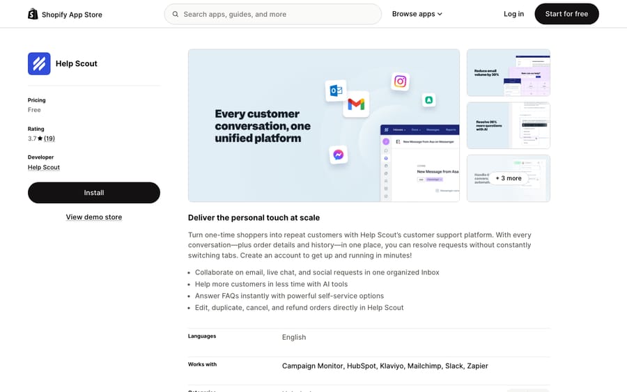Click the Messenger icon in the hero image
627x392 pixels.
(339, 155)
